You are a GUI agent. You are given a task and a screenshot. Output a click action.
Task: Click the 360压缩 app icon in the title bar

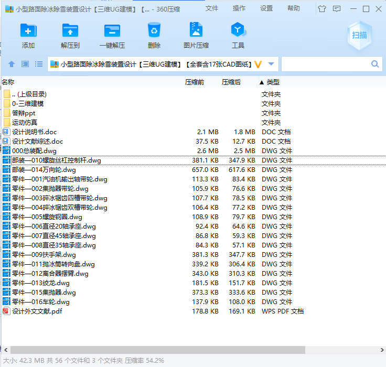pyautogui.click(x=9, y=9)
